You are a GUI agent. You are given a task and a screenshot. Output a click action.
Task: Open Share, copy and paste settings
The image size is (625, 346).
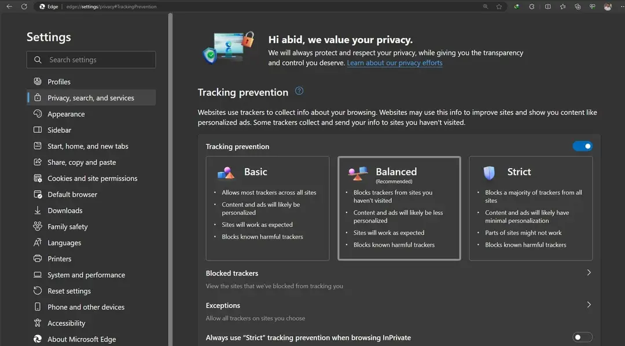(91, 162)
